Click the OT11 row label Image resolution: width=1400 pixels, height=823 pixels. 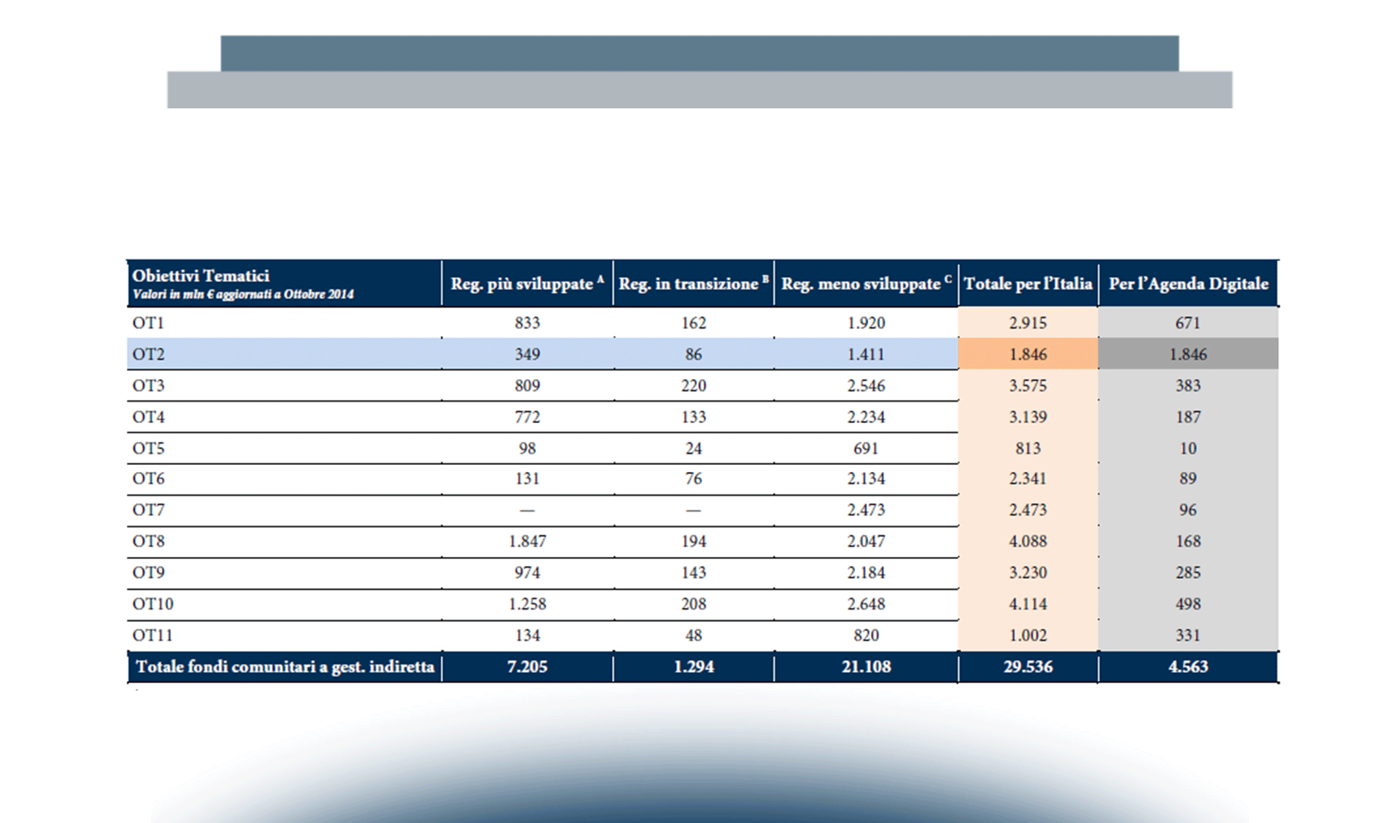tap(152, 636)
